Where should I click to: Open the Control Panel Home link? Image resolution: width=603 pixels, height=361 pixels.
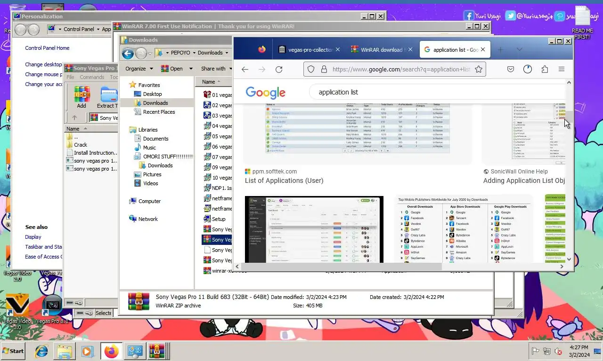pyautogui.click(x=47, y=48)
